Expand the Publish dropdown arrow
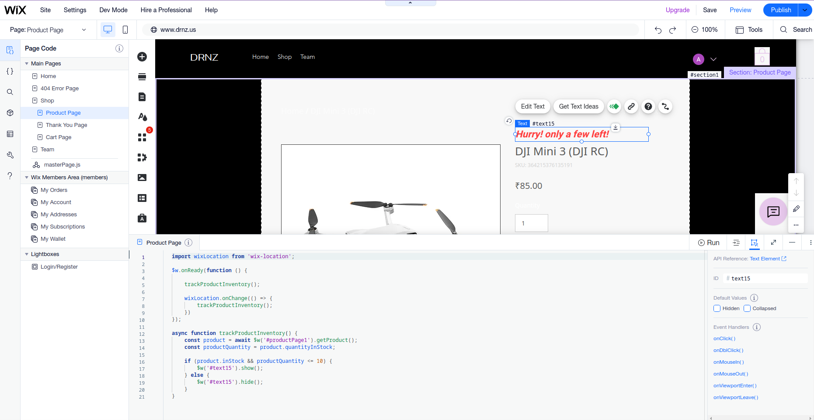Image resolution: width=814 pixels, height=420 pixels. 805,10
